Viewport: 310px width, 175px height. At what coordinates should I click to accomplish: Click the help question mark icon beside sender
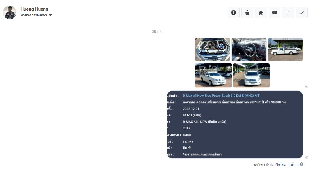click(x=301, y=164)
